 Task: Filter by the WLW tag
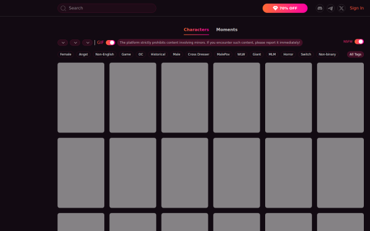[x=241, y=54]
